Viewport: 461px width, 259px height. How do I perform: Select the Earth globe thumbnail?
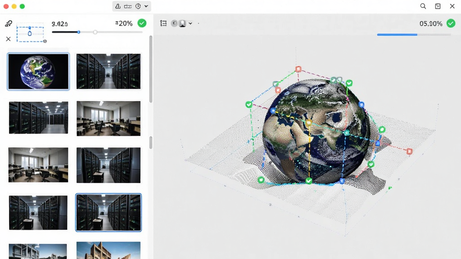coord(38,71)
